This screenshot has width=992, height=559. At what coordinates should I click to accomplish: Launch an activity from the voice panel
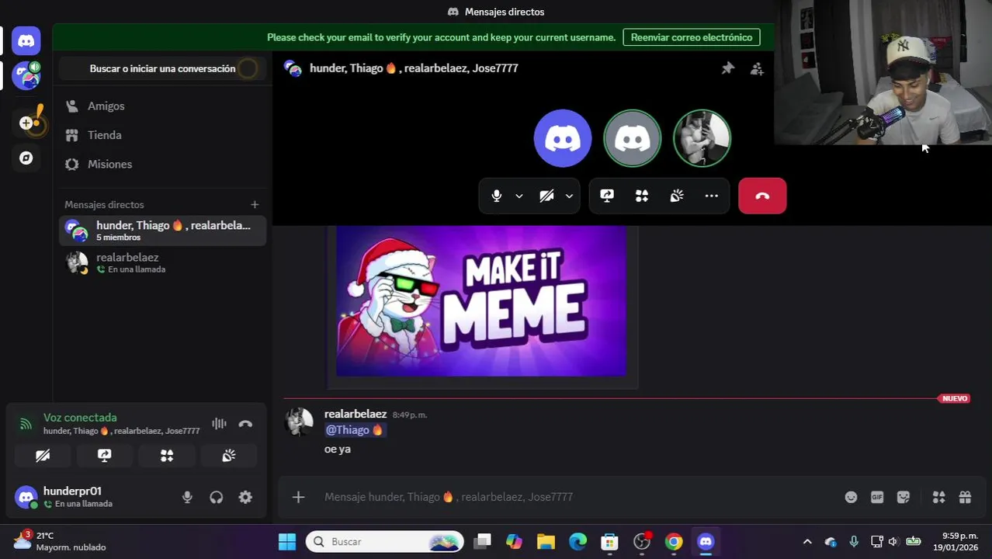coord(167,456)
